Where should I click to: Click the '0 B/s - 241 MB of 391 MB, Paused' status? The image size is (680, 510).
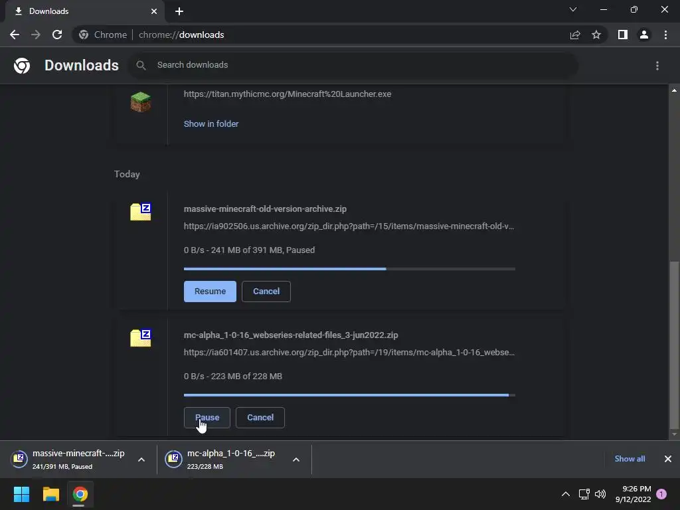tap(249, 250)
